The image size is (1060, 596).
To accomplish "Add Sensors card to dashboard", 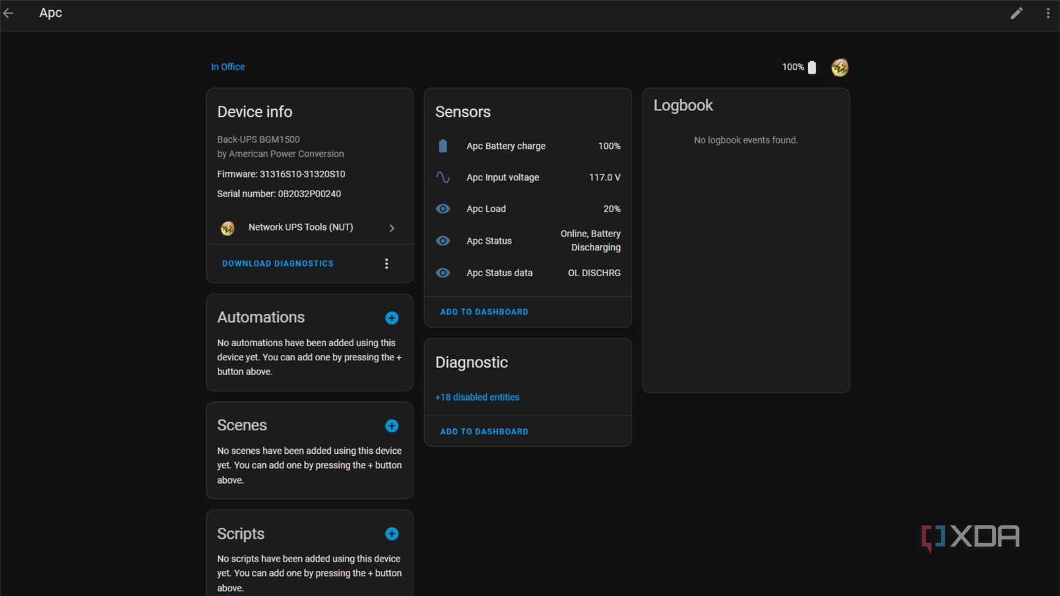I will click(x=484, y=312).
